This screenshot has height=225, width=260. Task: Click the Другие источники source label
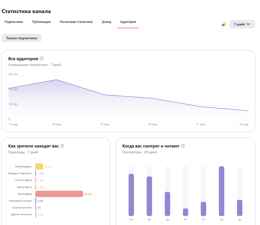[21, 215]
